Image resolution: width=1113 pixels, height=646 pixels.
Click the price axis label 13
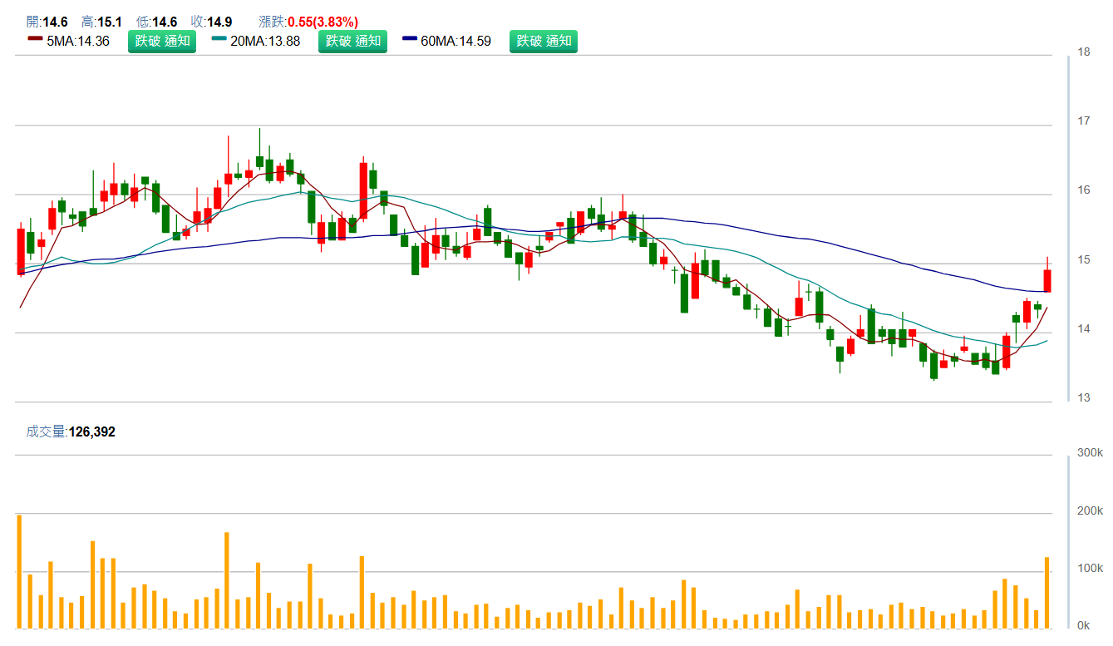(x=1084, y=397)
